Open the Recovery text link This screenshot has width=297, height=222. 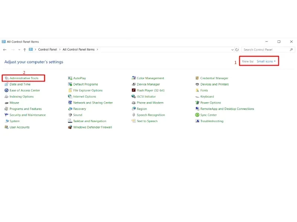click(79, 109)
